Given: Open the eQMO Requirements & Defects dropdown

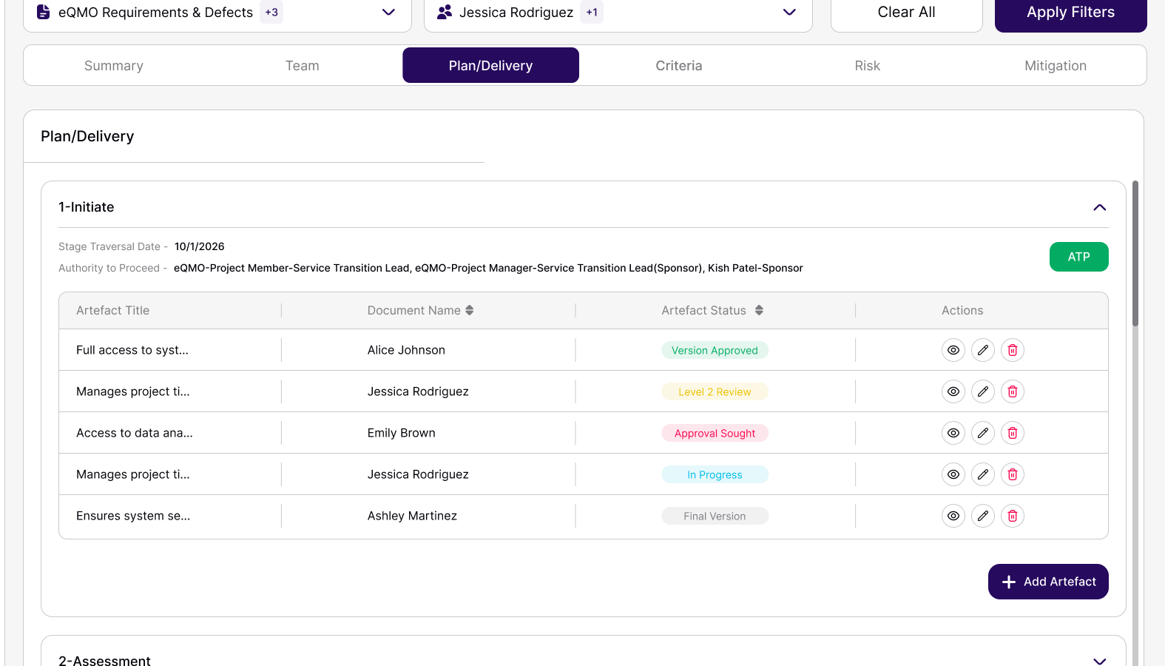Looking at the screenshot, I should tap(217, 13).
